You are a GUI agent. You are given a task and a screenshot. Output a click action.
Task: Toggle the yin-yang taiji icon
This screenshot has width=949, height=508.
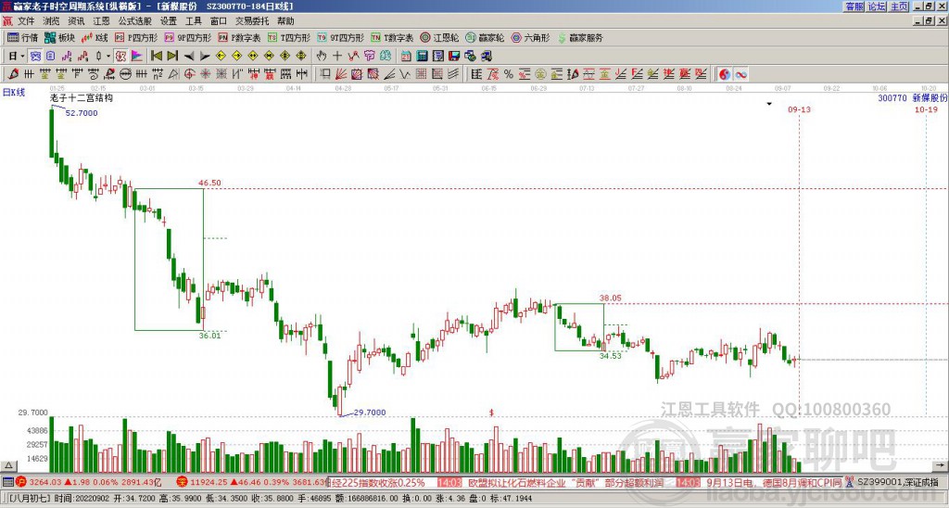[x=725, y=74]
